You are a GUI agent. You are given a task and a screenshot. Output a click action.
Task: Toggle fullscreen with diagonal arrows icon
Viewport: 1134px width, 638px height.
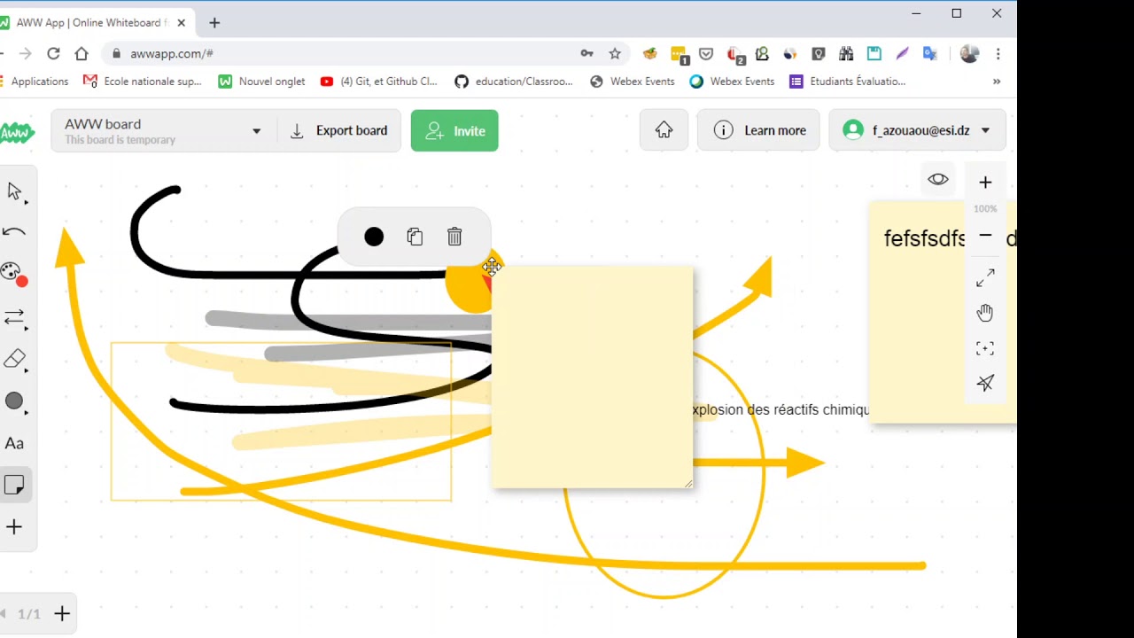985,278
